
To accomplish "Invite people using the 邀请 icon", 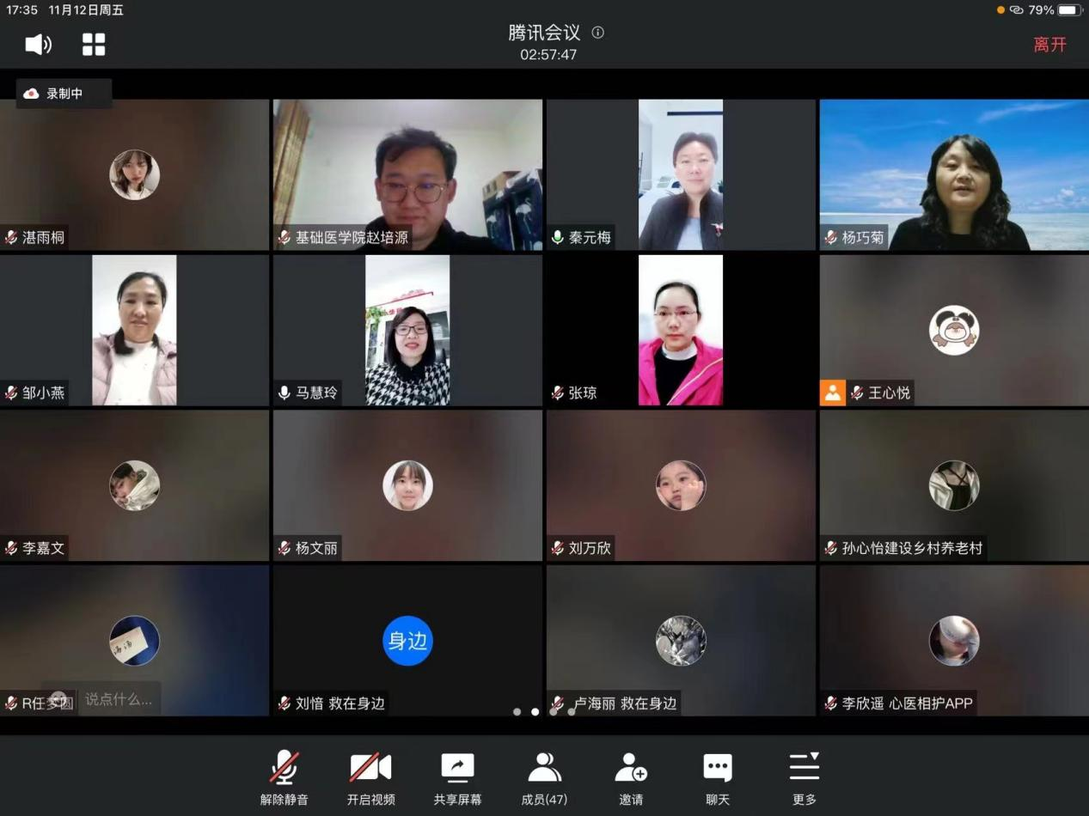I will tap(631, 776).
